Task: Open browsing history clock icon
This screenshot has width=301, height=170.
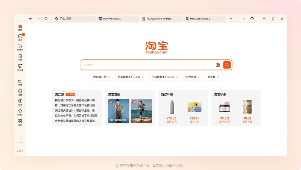Action: coord(252,18)
